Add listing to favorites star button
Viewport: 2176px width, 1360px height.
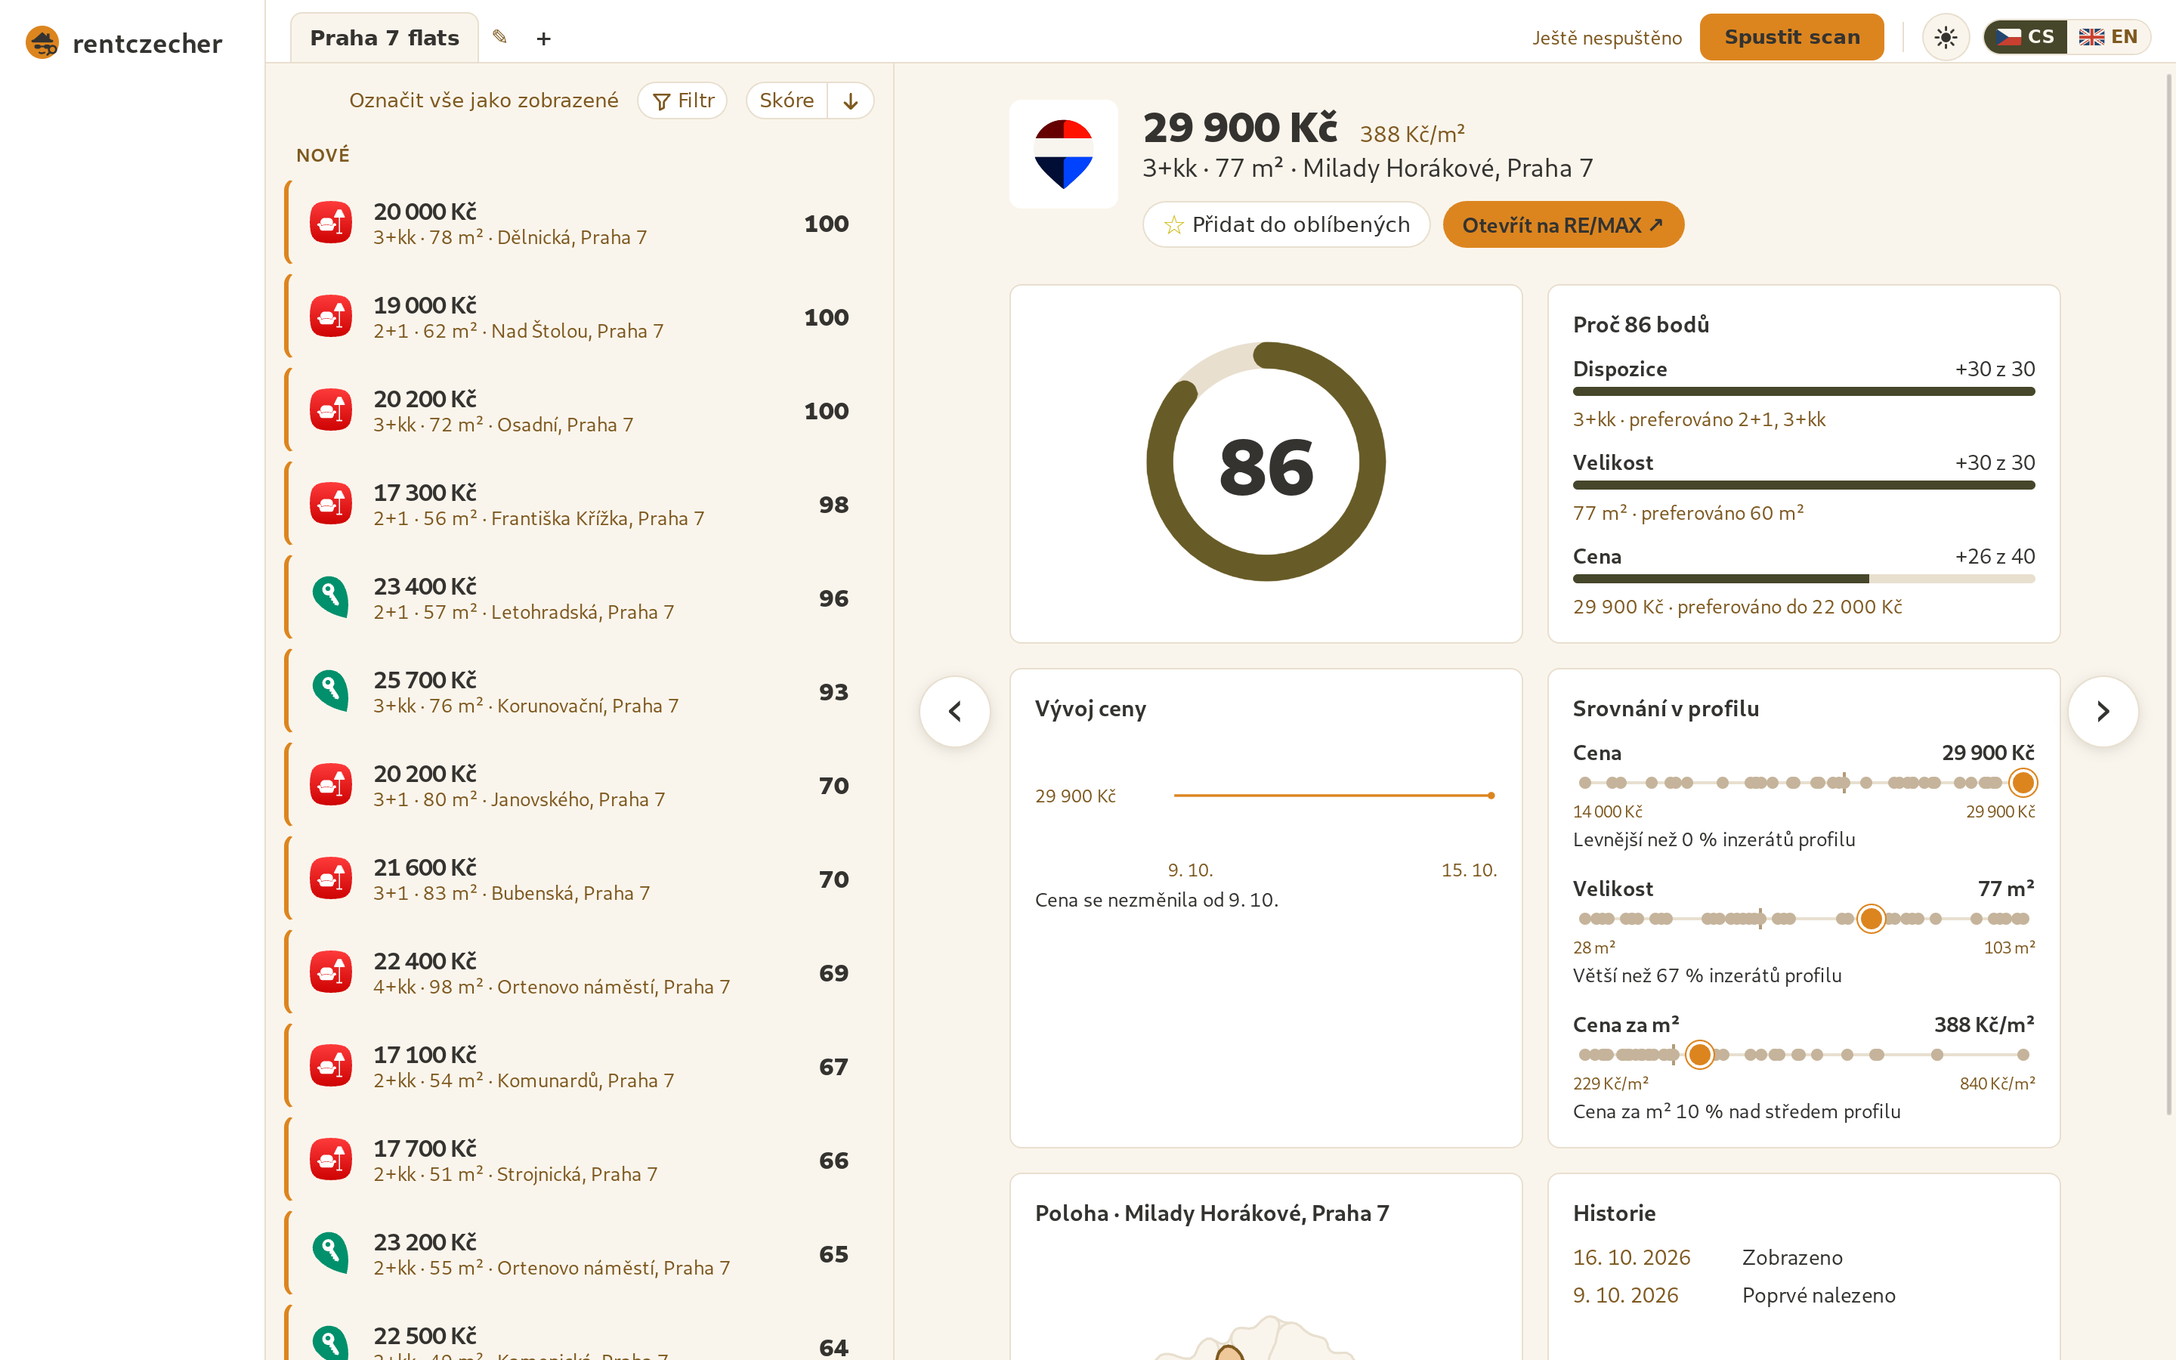point(1286,224)
